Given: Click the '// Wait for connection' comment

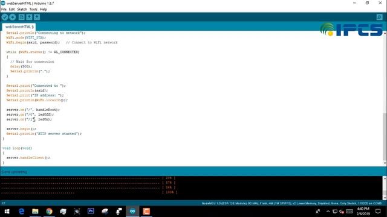Looking at the screenshot, I should pyautogui.click(x=32, y=61).
